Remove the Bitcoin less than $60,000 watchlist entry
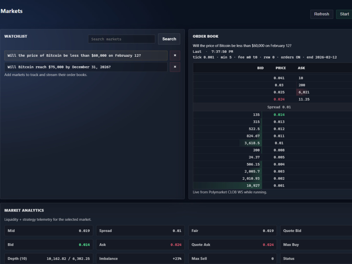This screenshot has width=352, height=264. 175,56
